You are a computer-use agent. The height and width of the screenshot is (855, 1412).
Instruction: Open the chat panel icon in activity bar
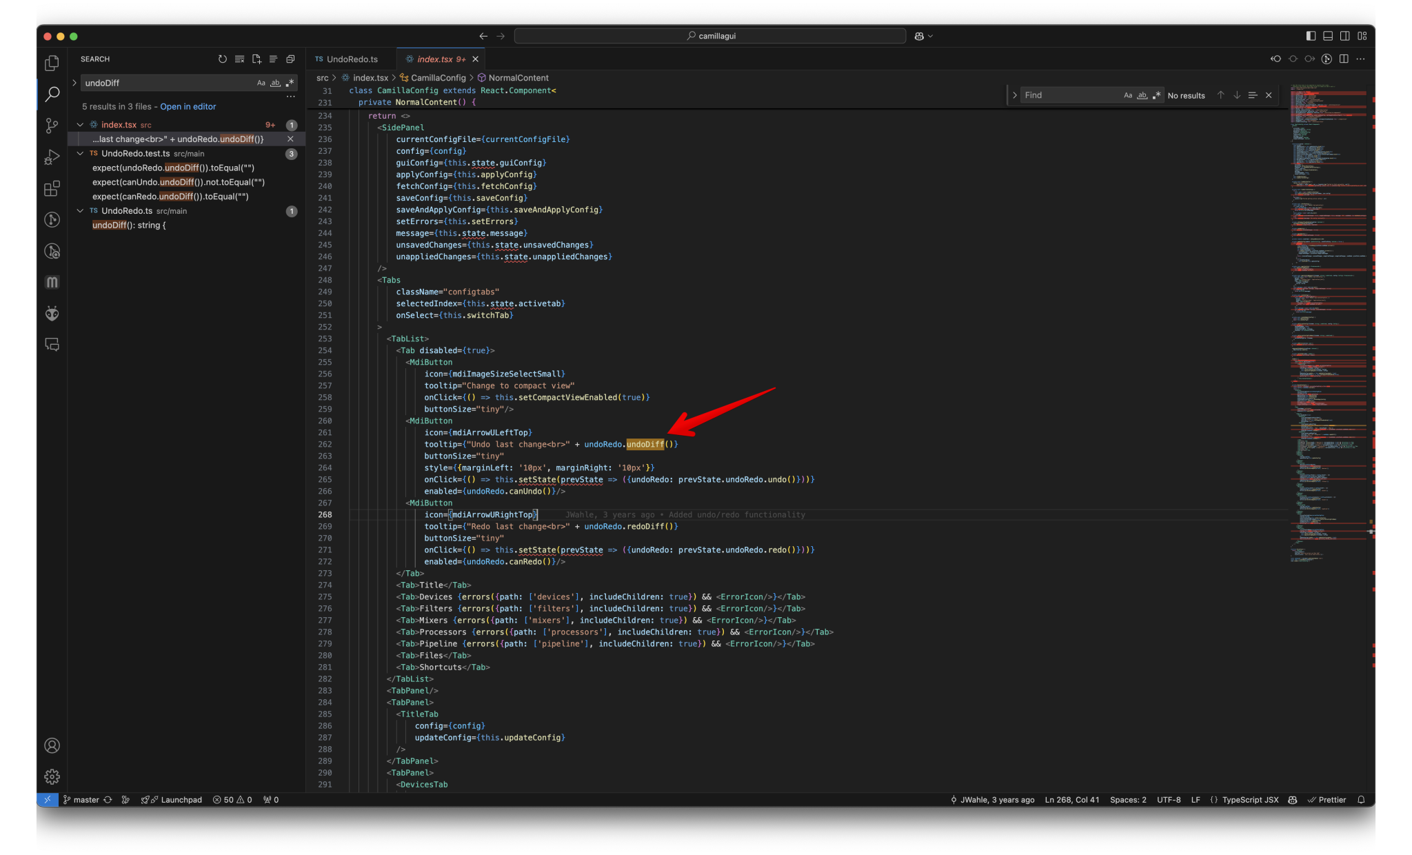[52, 344]
